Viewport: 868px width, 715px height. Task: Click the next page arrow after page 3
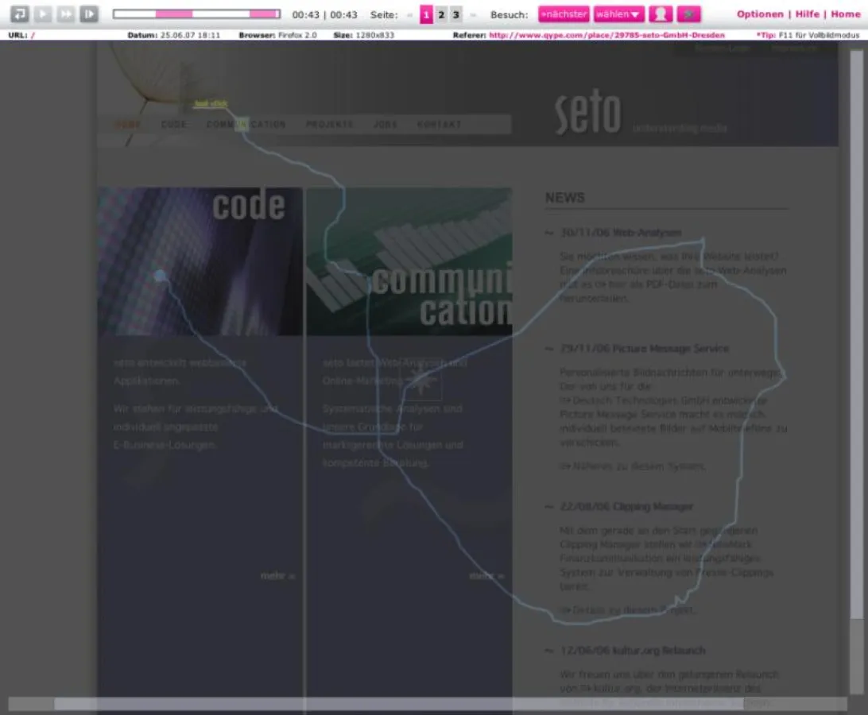click(473, 14)
